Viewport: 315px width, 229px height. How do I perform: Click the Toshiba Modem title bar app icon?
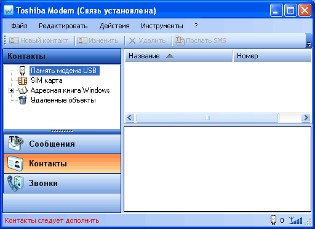(9, 10)
